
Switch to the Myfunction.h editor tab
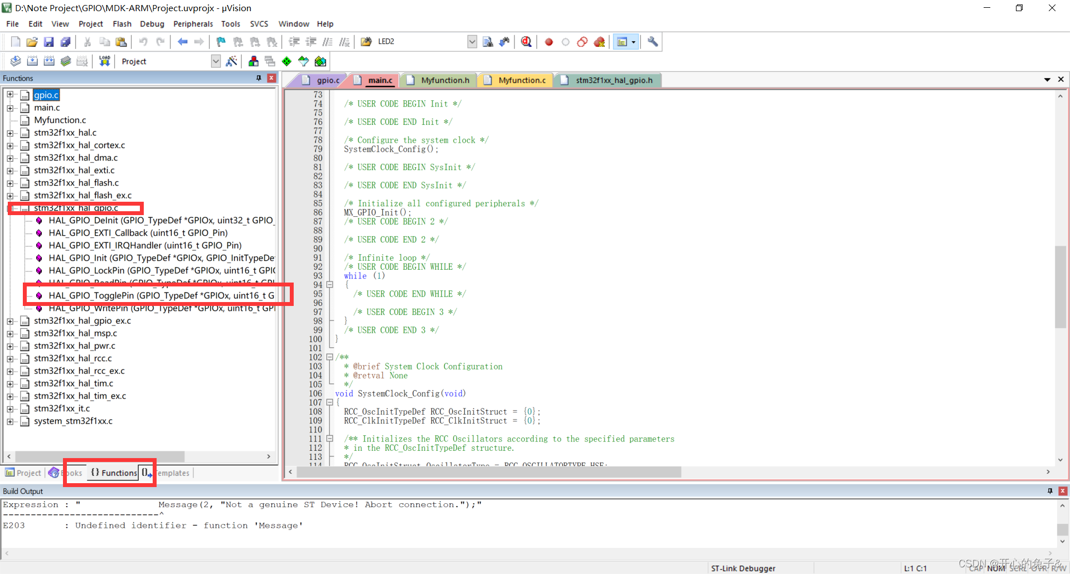click(440, 80)
